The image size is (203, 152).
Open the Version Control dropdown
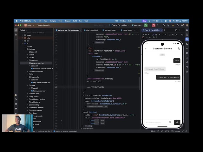tap(44, 25)
